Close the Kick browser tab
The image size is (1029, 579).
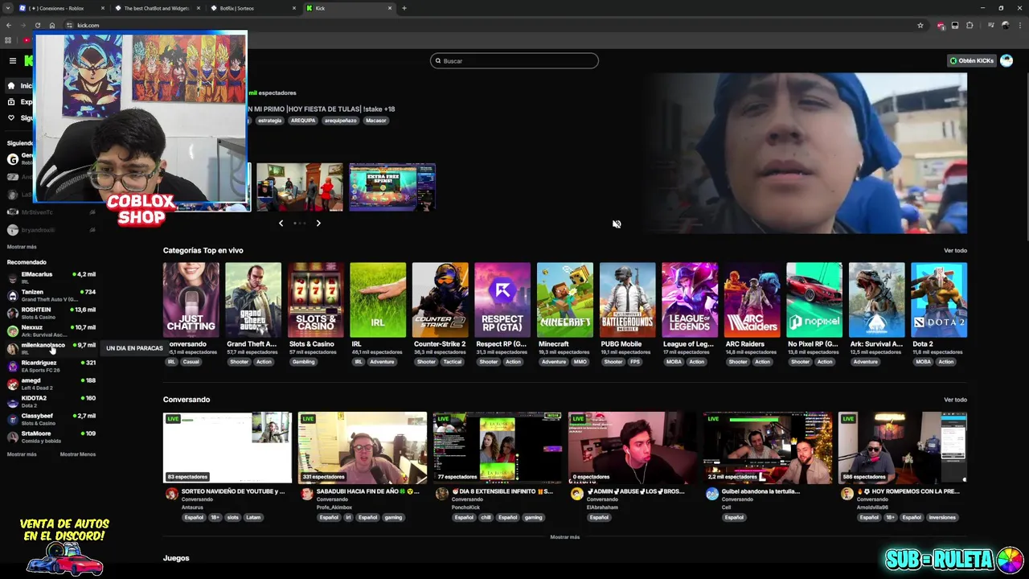click(x=391, y=8)
